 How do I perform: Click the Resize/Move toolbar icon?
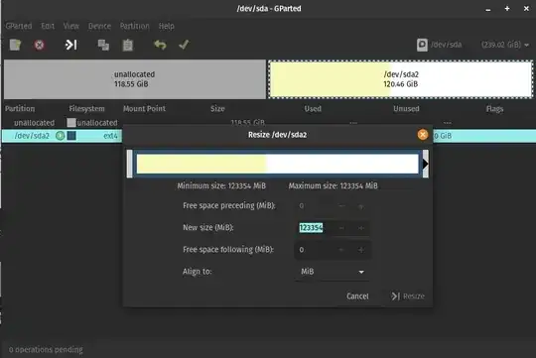coord(71,45)
